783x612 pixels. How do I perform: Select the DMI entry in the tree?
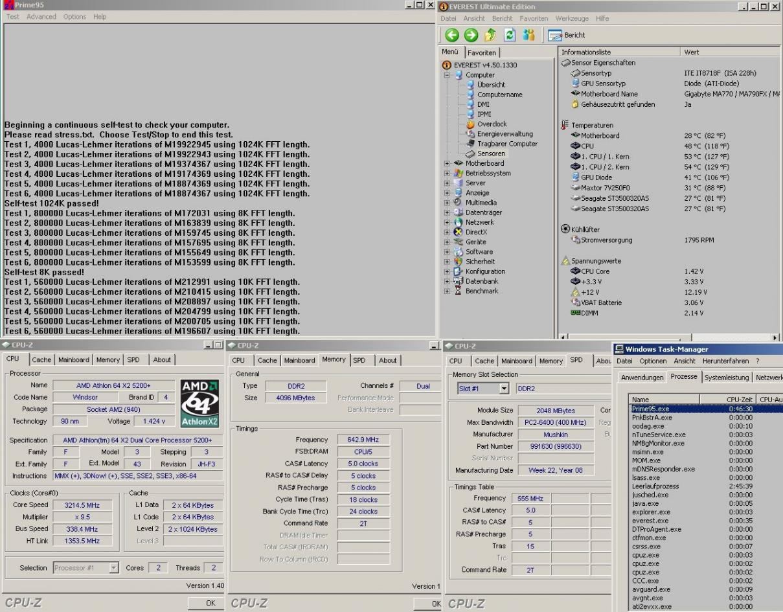coord(478,104)
